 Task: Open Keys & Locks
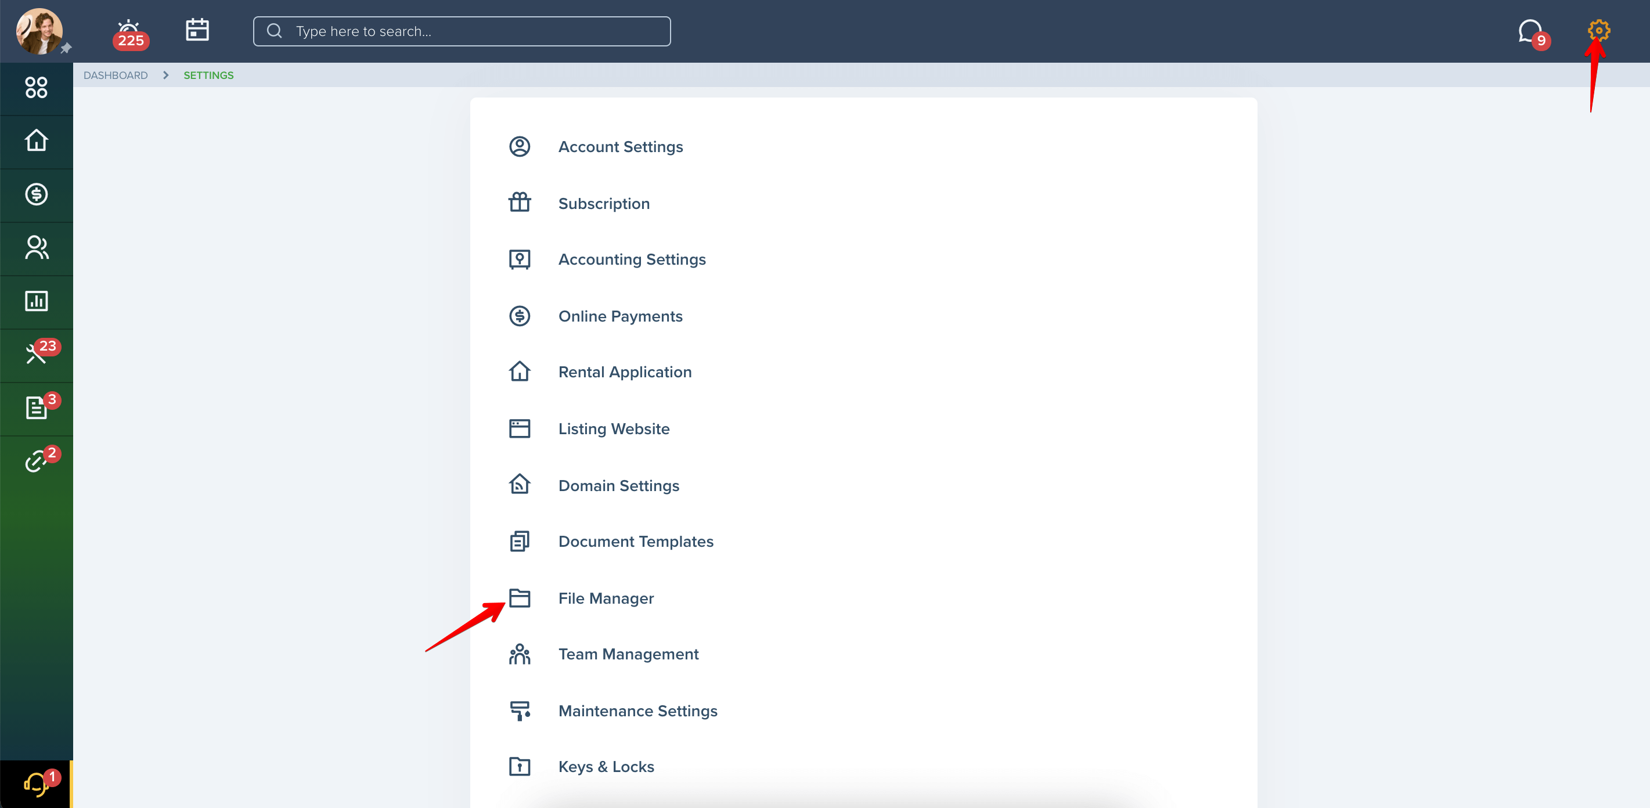[x=606, y=767]
